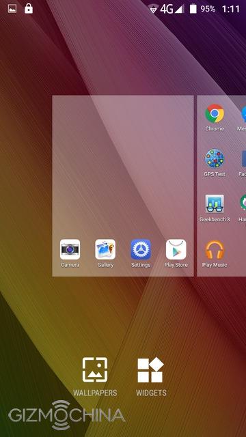Tap the Wallpapers button
246x437 pixels.
tap(95, 377)
